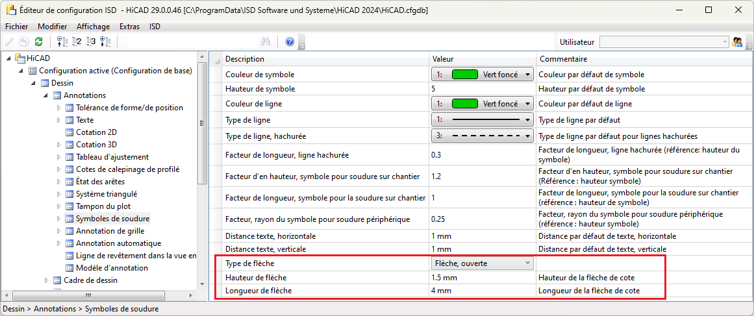Open the Fichier menu
The height and width of the screenshot is (316, 754).
(x=17, y=27)
